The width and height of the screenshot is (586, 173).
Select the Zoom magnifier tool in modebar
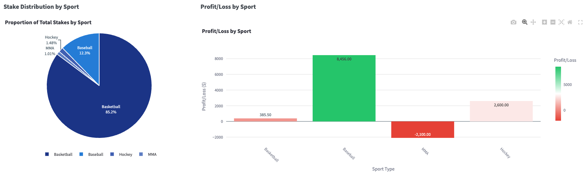(x=524, y=22)
